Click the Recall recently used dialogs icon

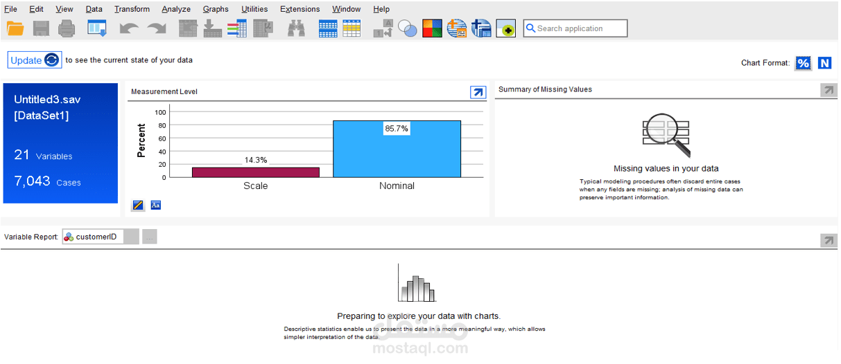(x=96, y=28)
